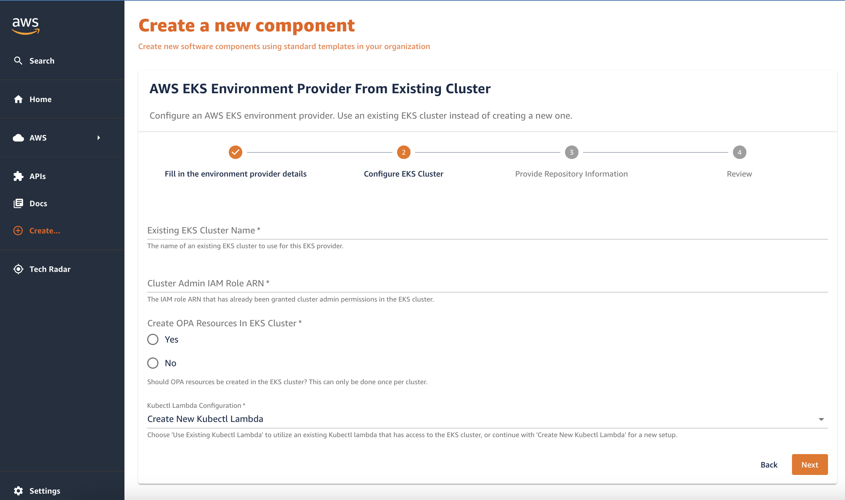This screenshot has width=845, height=500.
Task: Click the Settings gear icon
Action: click(x=18, y=491)
